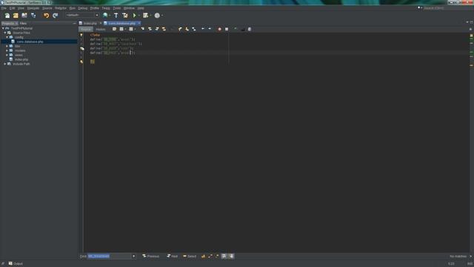Click Find Next Occurrence editor icon
This screenshot has width=474, height=267.
coord(157,29)
